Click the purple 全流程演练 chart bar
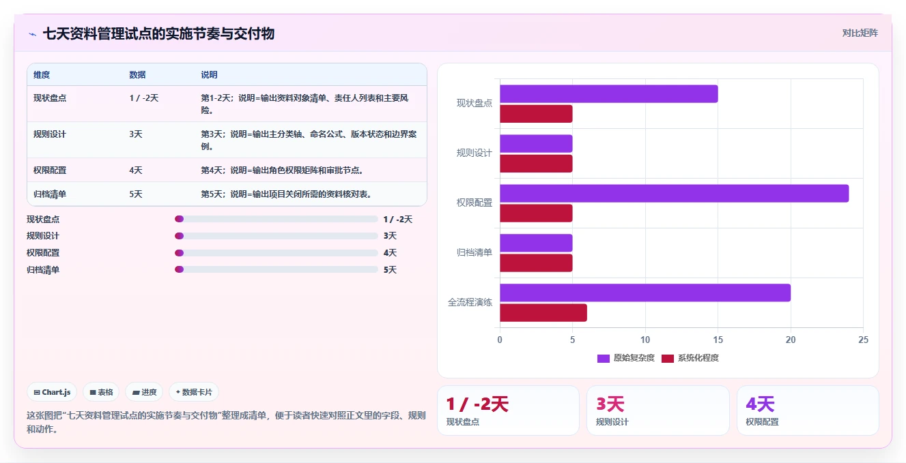Viewport: 906px width, 463px height. click(645, 293)
